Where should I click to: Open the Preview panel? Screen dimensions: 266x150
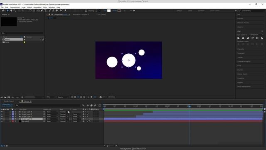[x=240, y=18]
